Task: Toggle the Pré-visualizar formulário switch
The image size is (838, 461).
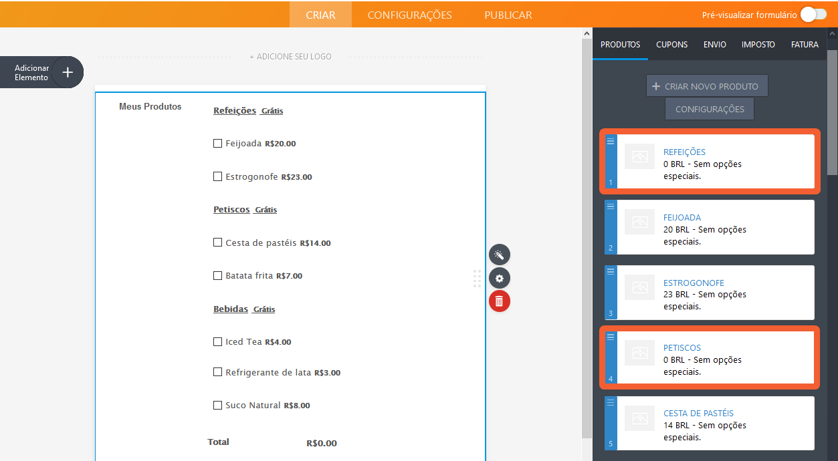Action: (813, 15)
